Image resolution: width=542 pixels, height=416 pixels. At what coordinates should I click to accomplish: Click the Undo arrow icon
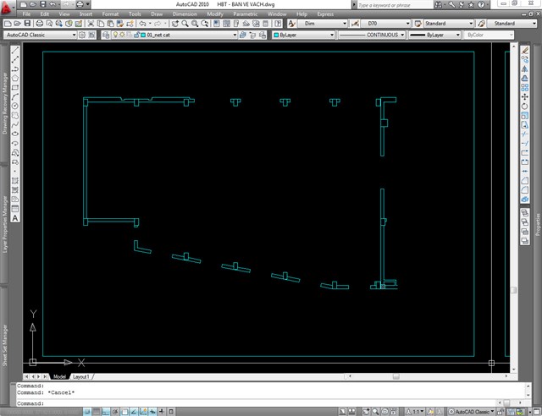coord(142,24)
